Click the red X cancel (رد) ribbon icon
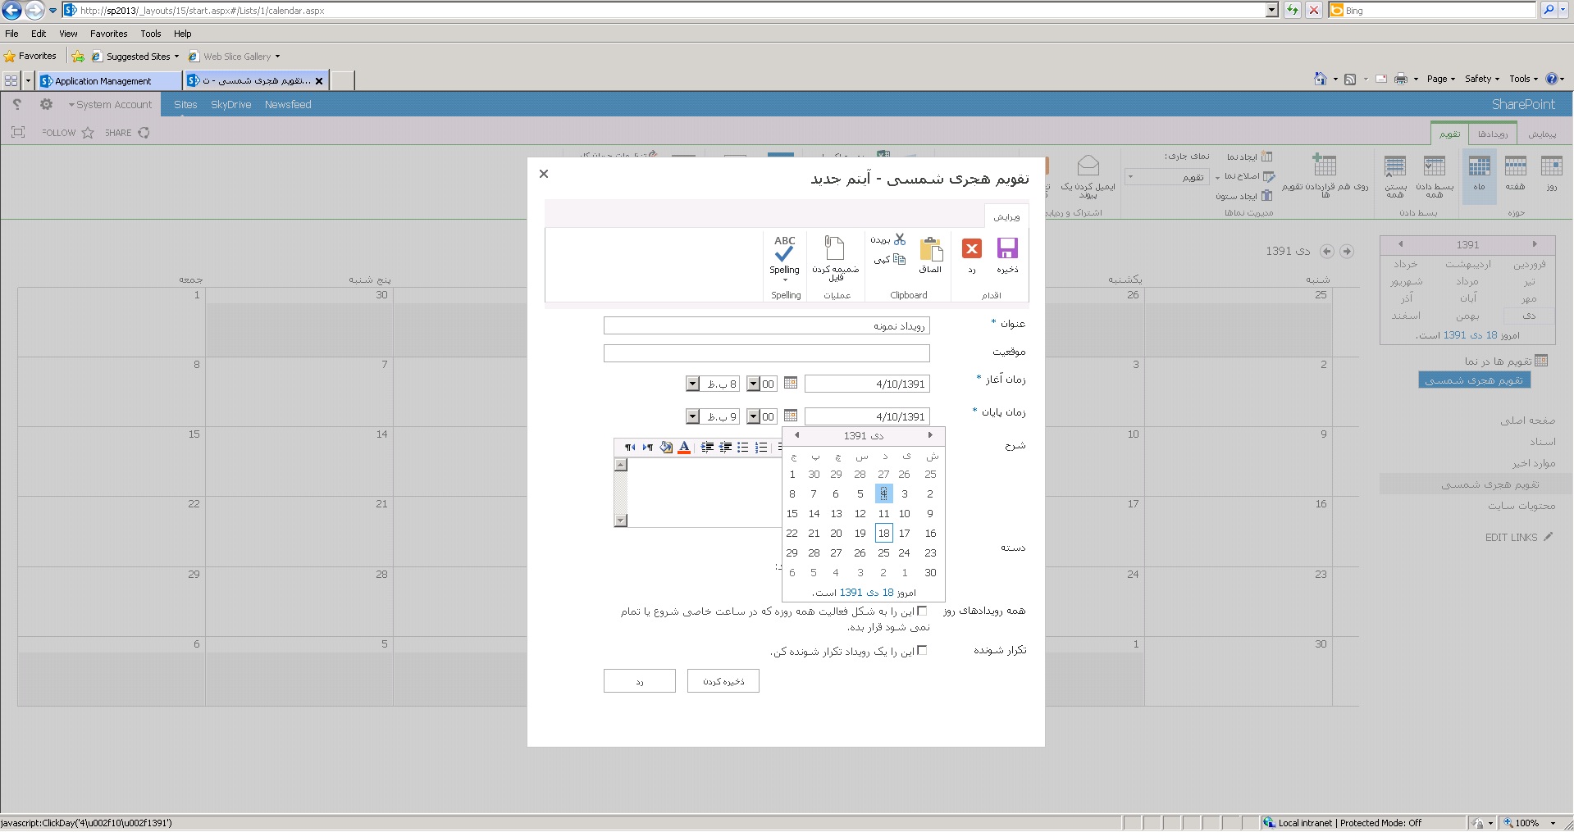 point(972,249)
